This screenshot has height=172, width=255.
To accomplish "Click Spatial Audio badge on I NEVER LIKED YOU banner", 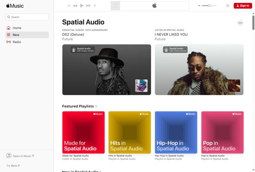I will click(175, 50).
